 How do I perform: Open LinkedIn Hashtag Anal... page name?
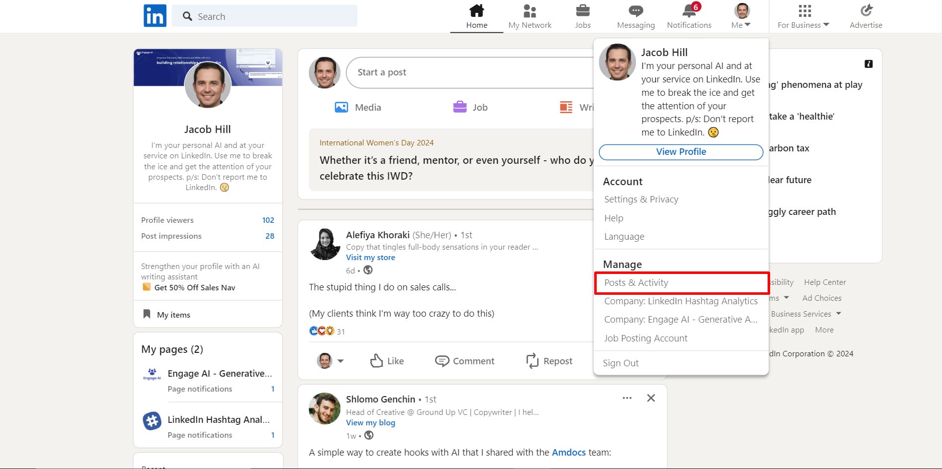tap(219, 419)
